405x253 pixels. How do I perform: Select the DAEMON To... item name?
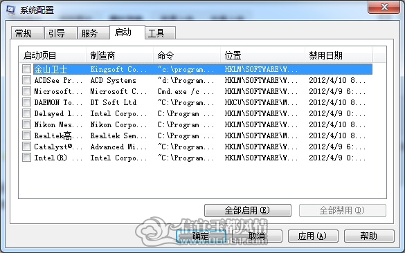click(x=58, y=102)
